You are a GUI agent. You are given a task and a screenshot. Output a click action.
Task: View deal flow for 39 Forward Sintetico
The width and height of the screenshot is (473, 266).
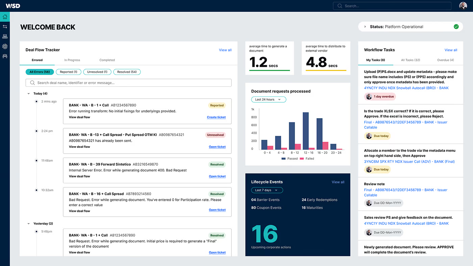click(x=79, y=176)
